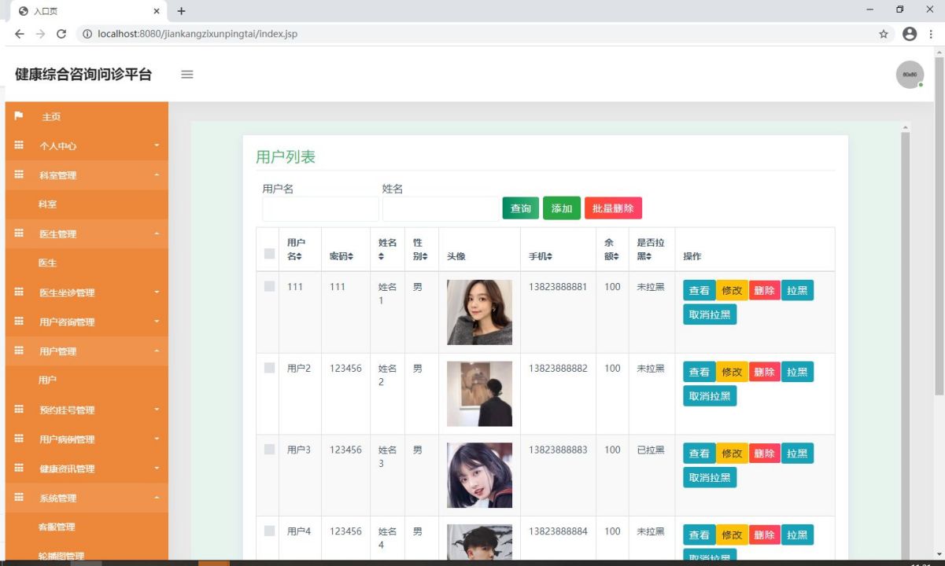Expand the 医生坐诊管理 sidebar menu
Screen dimensions: 945x566
(87, 292)
